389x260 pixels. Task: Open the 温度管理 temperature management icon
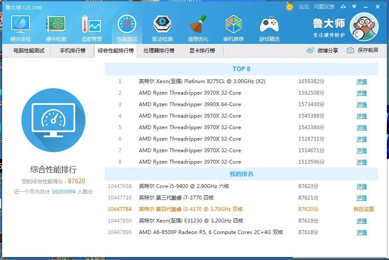91,28
